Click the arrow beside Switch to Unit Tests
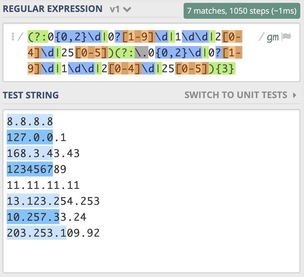The height and width of the screenshot is (277, 304). [295, 95]
